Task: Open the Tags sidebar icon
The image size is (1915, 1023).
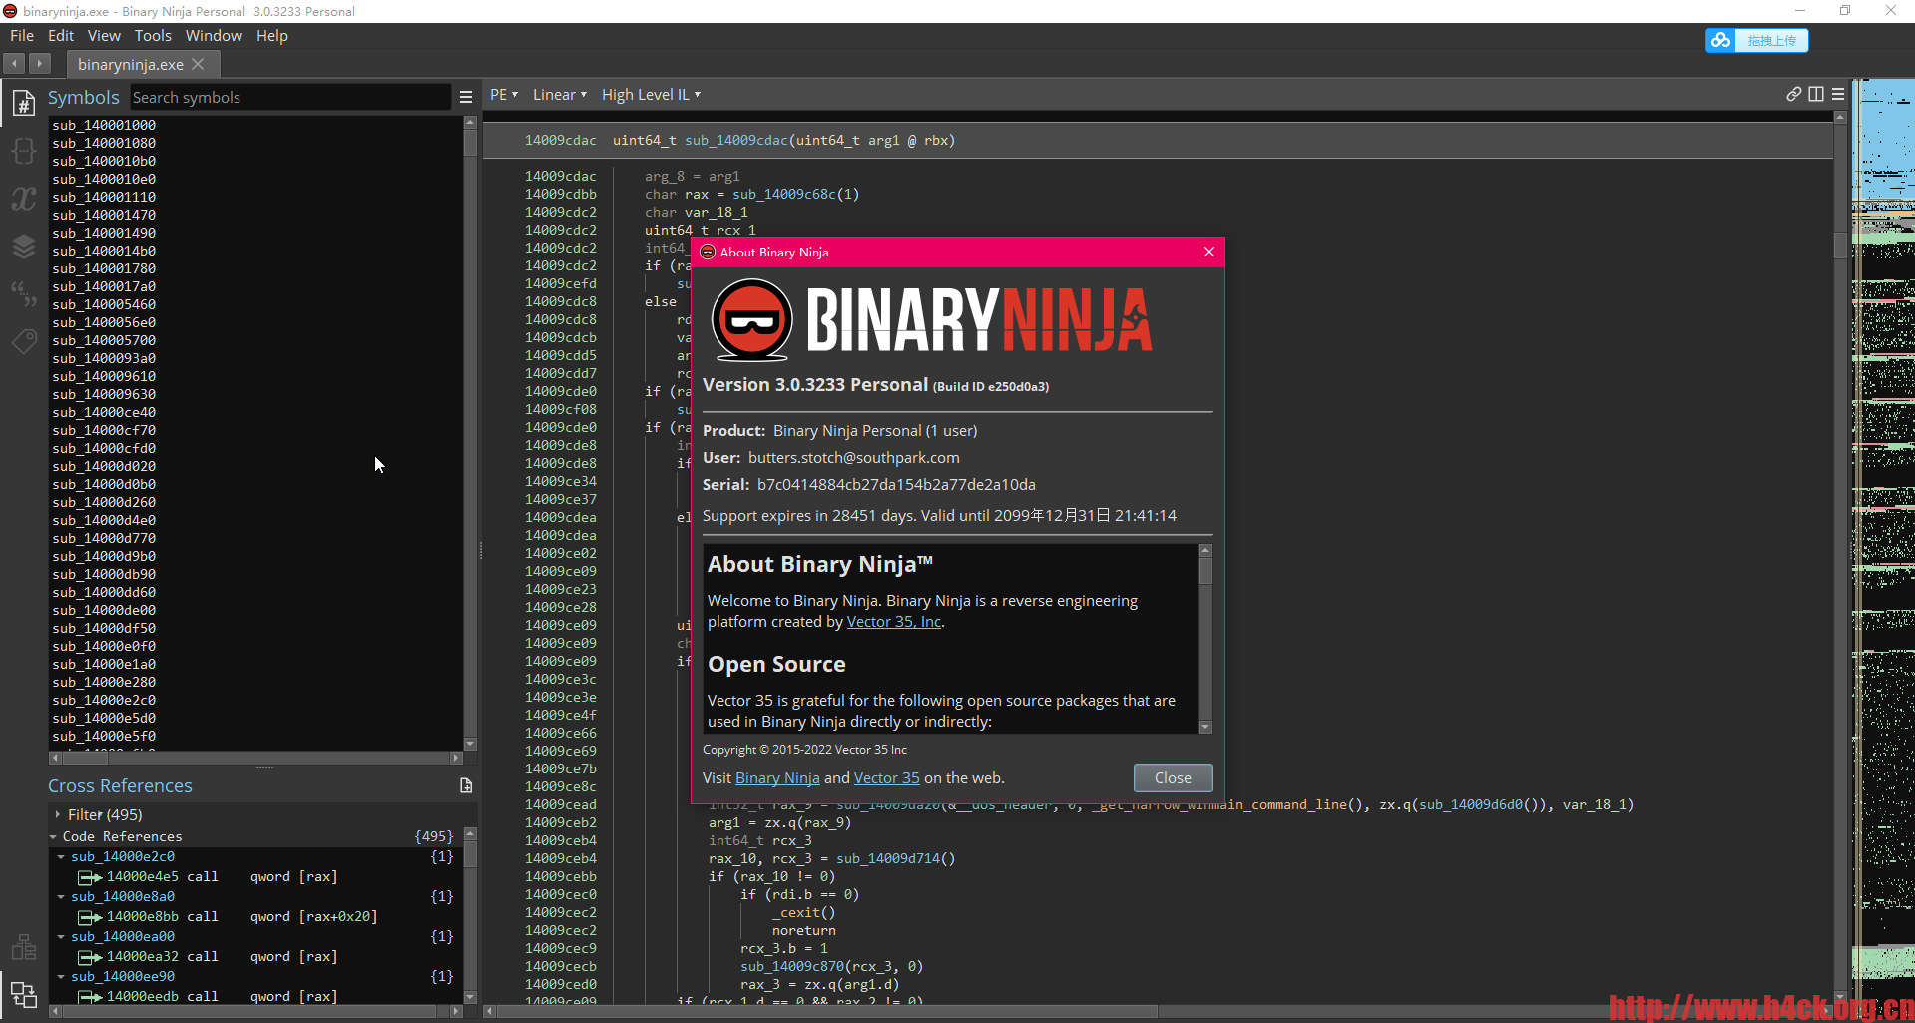Action: point(23,341)
